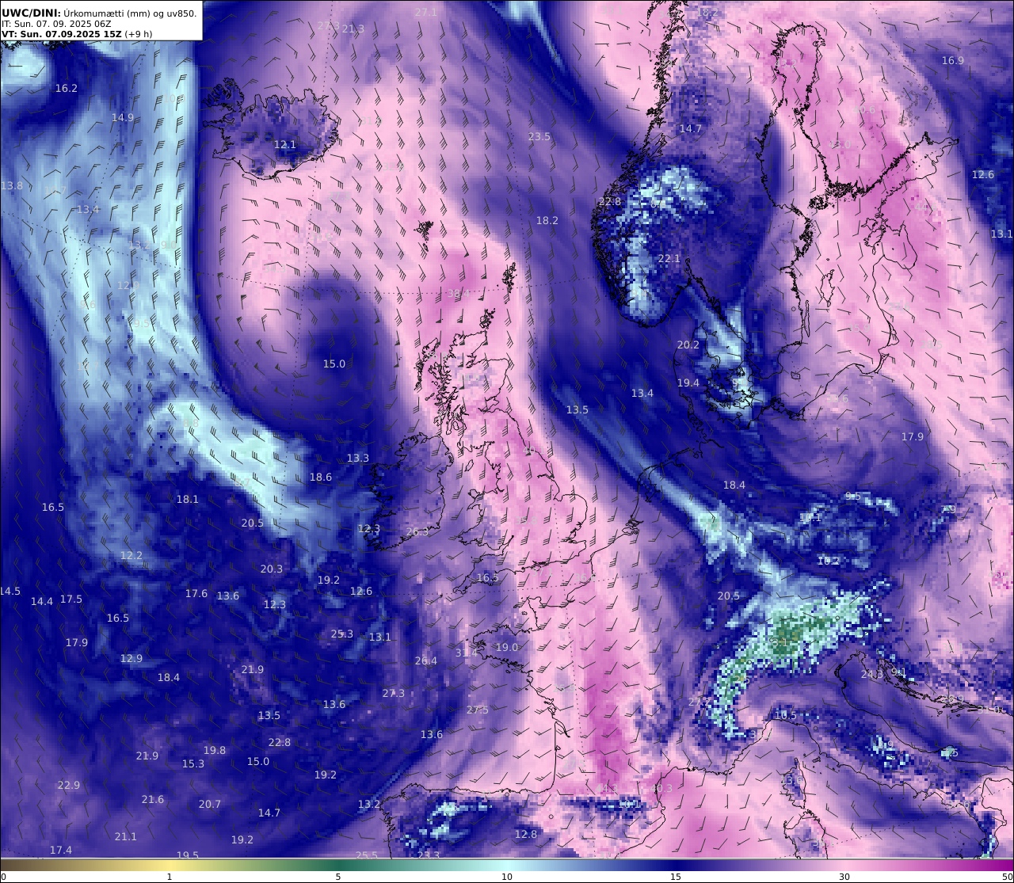Click the value 21.6 on the map

click(153, 799)
